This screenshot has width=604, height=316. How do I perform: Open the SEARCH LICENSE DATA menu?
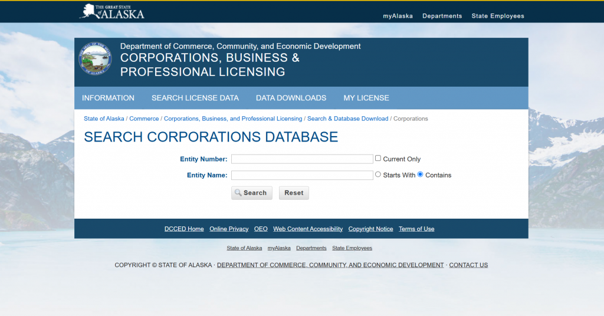195,98
